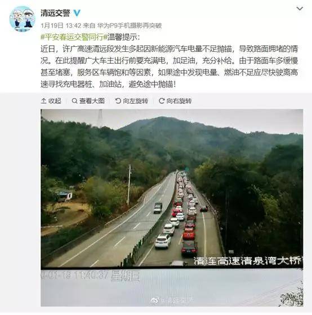Click the 1月19日 13:42 post timestamp
The width and height of the screenshot is (312, 315).
61,25
